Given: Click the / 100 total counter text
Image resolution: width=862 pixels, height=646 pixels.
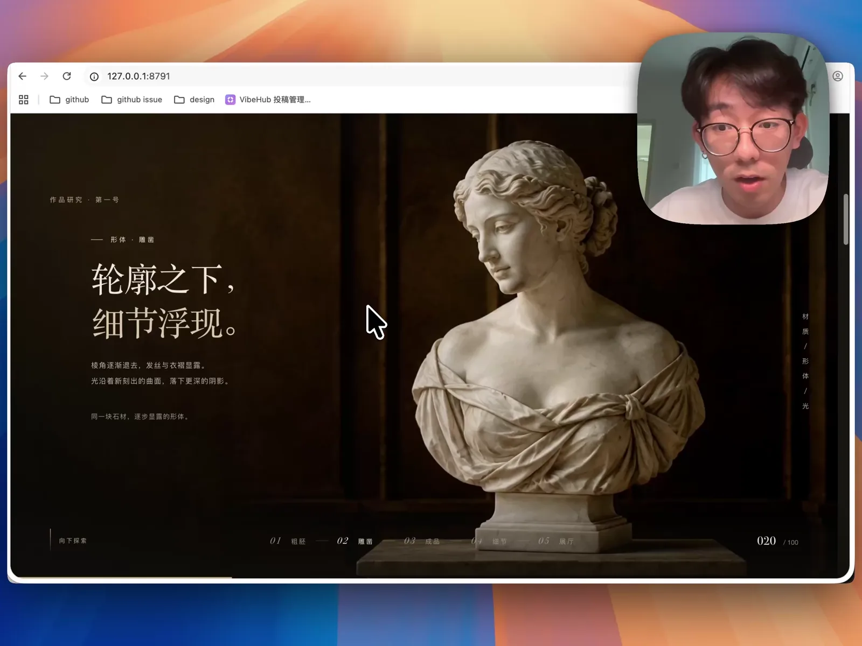Looking at the screenshot, I should click(791, 542).
